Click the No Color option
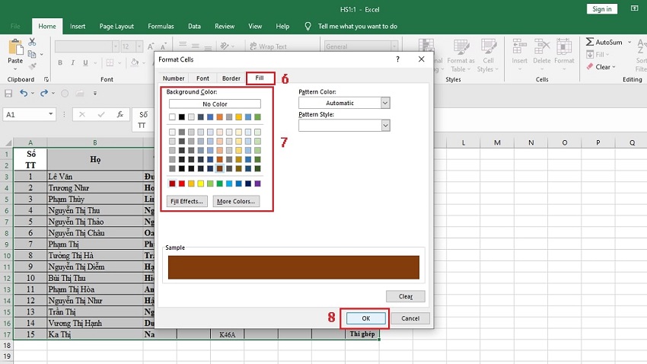The width and height of the screenshot is (647, 364). (x=215, y=104)
